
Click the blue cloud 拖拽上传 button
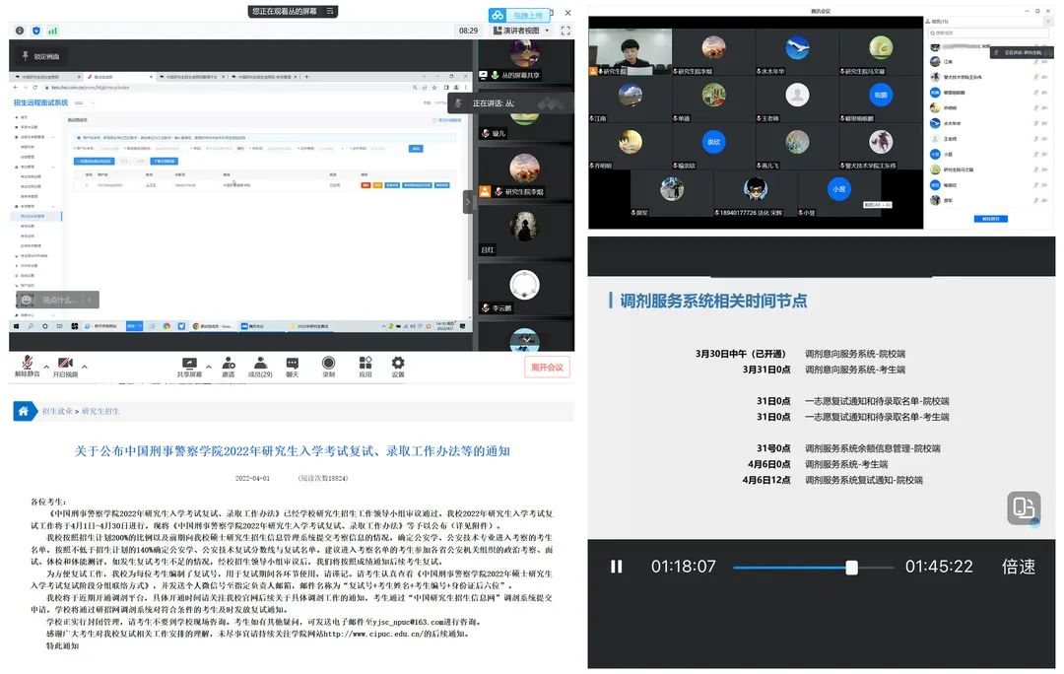click(x=520, y=15)
